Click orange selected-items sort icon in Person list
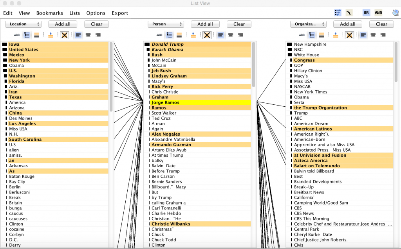The width and height of the screenshot is (401, 249). tap(179, 35)
